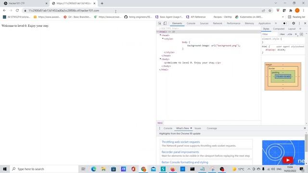
Task: Select the closing html tag line
Action: (164, 70)
